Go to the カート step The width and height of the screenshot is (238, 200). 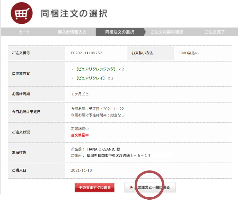click(24, 32)
